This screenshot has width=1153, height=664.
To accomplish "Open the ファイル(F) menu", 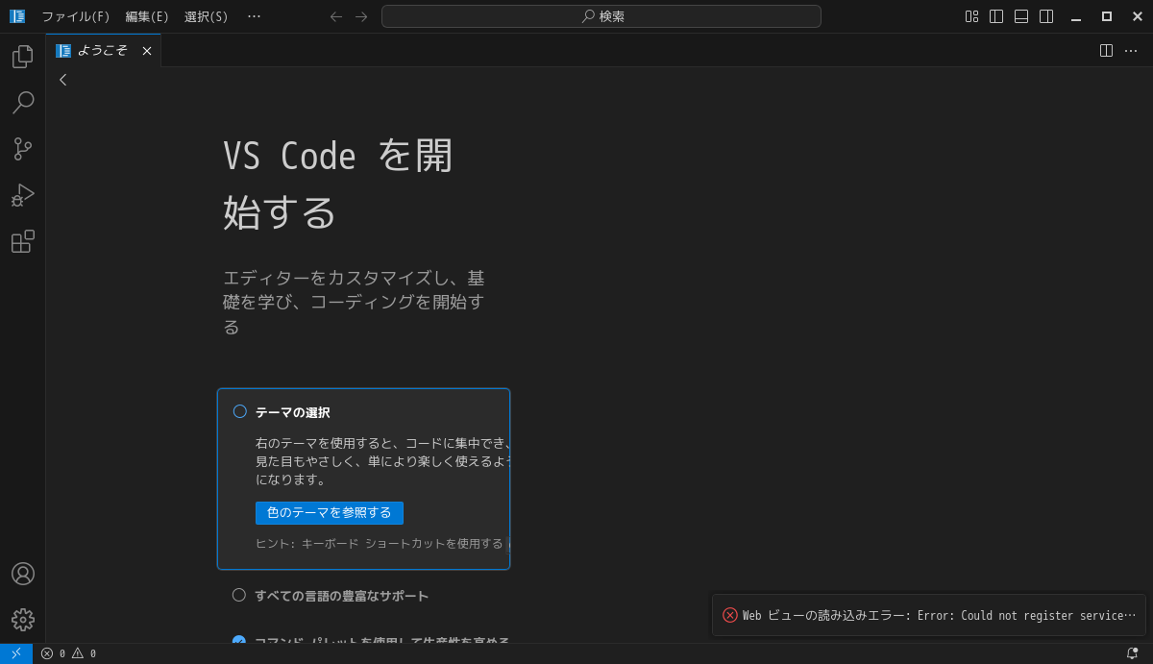I will coord(76,16).
